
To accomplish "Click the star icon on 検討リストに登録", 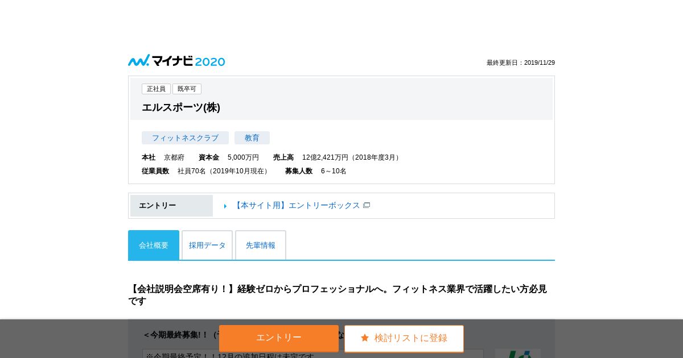I will click(365, 338).
